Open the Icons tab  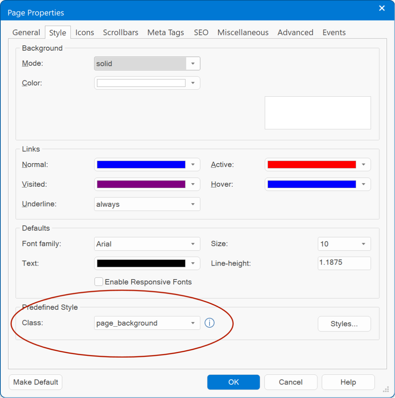click(85, 32)
